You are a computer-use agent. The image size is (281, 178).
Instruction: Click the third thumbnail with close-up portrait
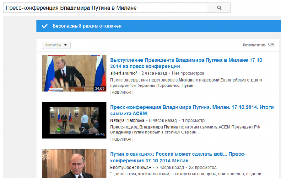pos(74,163)
